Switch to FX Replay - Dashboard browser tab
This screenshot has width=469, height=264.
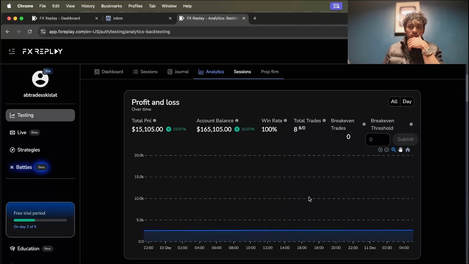[60, 18]
